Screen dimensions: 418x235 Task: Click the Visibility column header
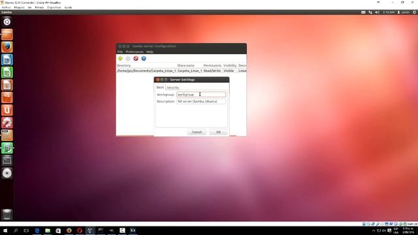tap(230, 65)
